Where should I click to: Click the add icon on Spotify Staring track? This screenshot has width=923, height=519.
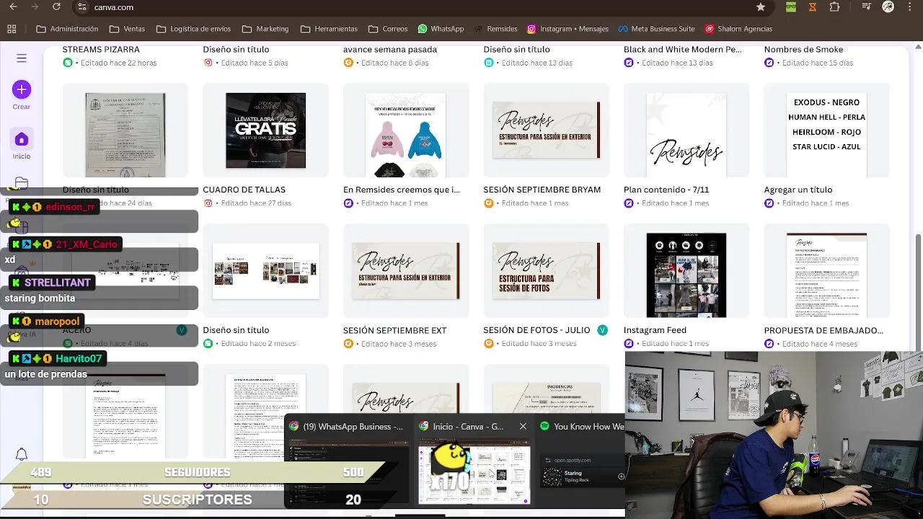pyautogui.click(x=621, y=476)
